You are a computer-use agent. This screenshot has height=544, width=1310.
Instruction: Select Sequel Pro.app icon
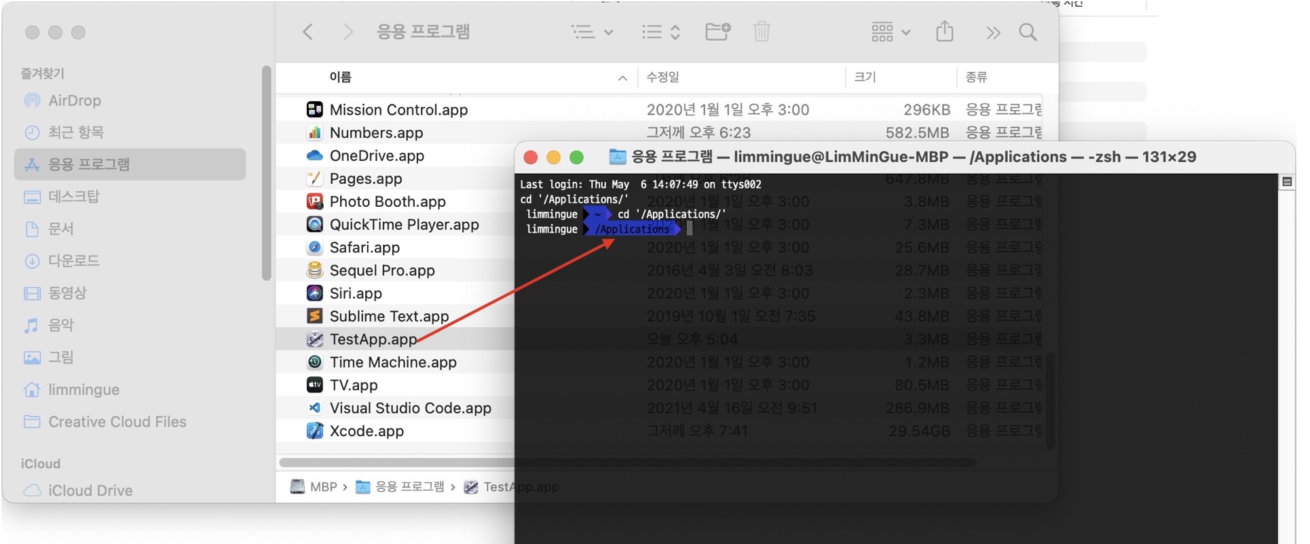314,270
